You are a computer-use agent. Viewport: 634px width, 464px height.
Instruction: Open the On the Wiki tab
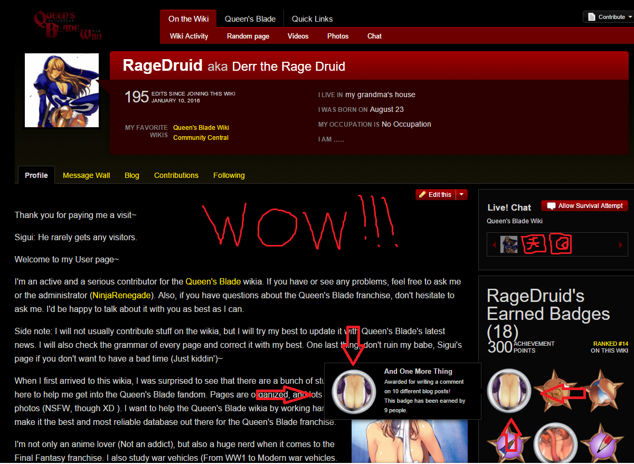tap(188, 18)
